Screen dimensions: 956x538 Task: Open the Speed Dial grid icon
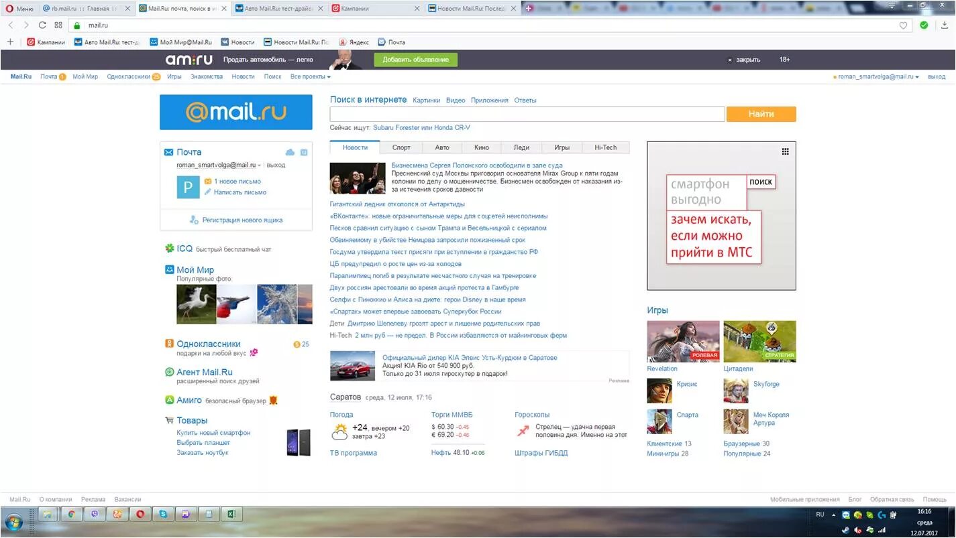click(x=58, y=25)
